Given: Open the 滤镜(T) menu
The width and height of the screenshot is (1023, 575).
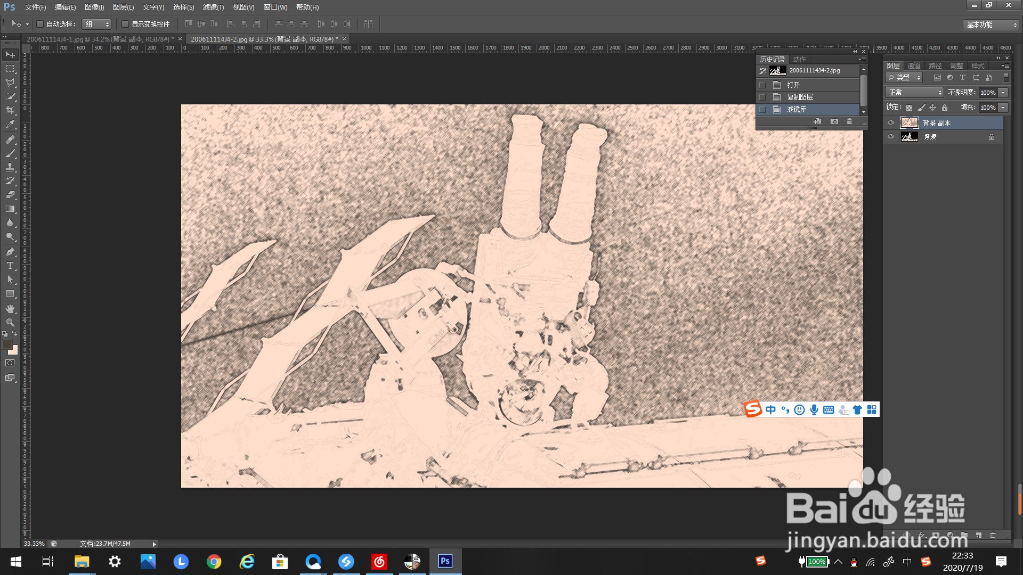Looking at the screenshot, I should 213,7.
